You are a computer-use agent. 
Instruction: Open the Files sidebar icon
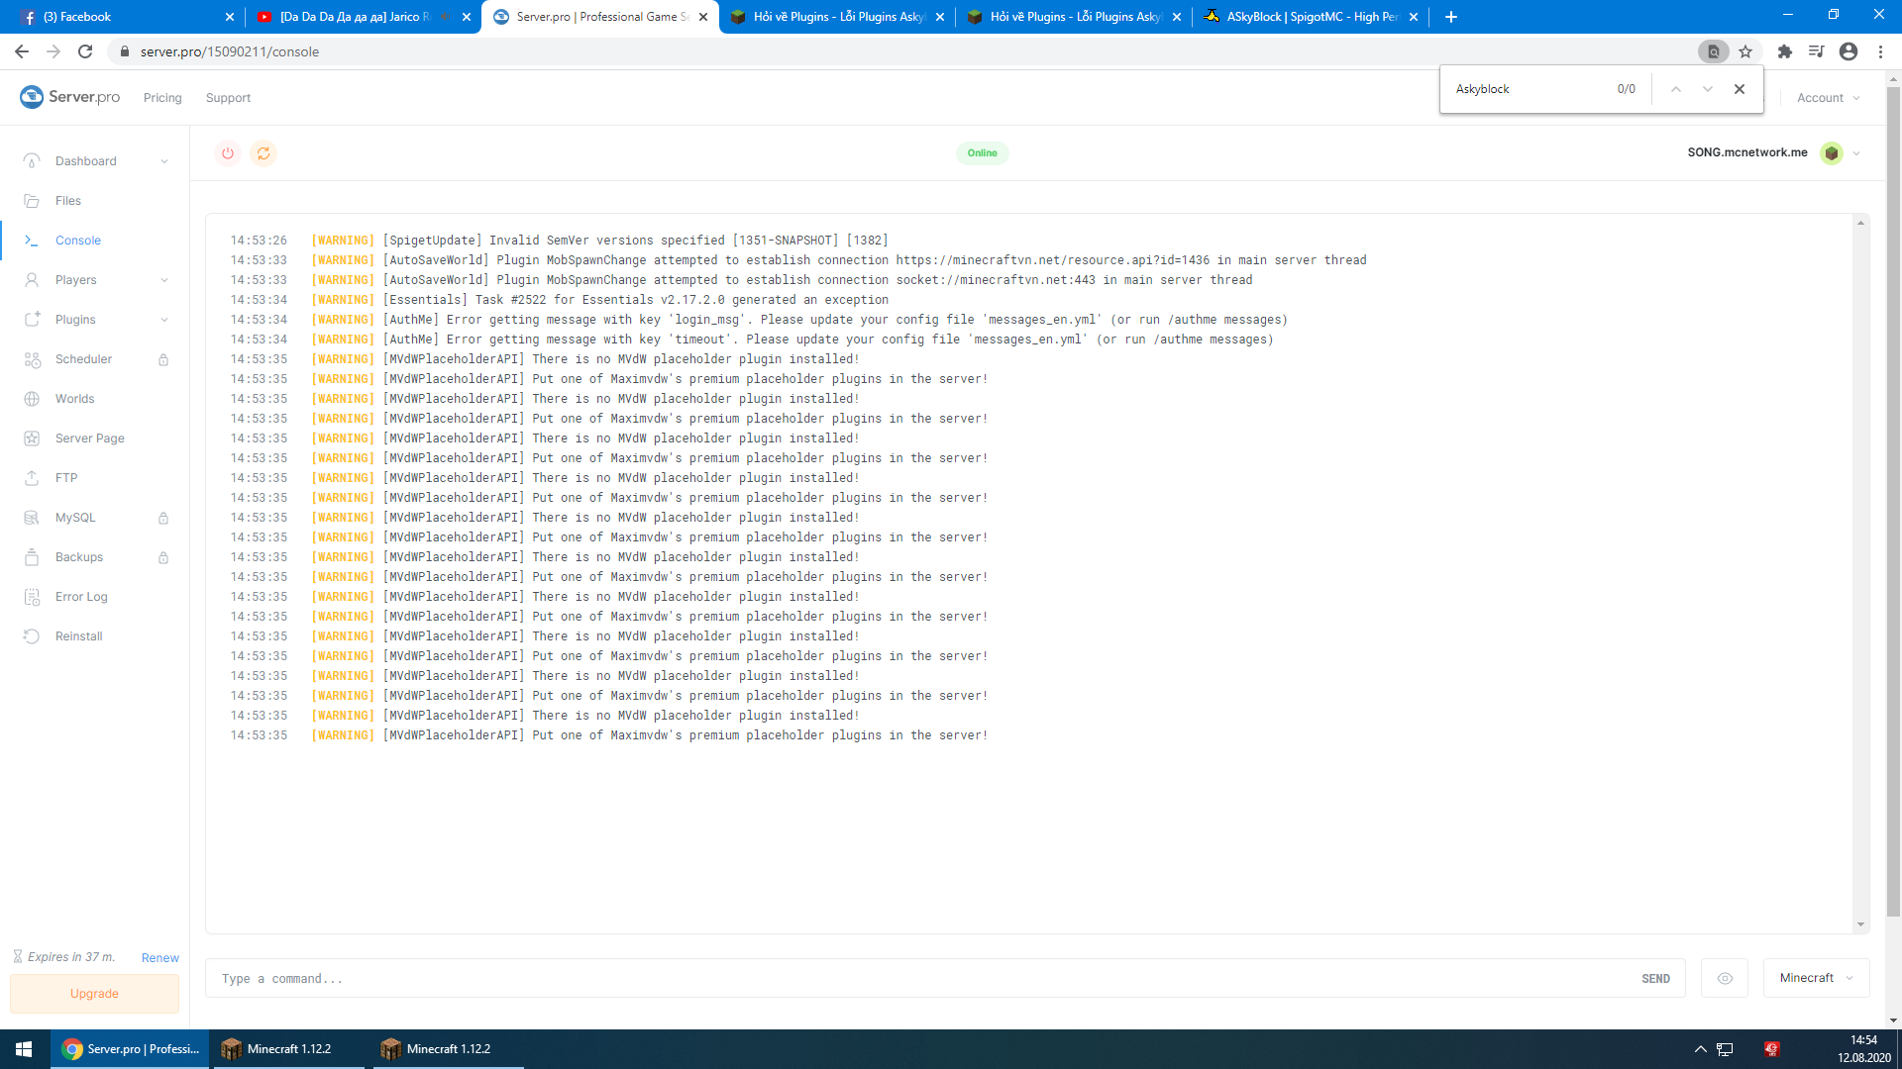[x=32, y=201]
